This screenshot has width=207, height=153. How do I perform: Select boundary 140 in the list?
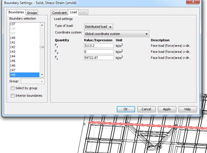point(25,38)
